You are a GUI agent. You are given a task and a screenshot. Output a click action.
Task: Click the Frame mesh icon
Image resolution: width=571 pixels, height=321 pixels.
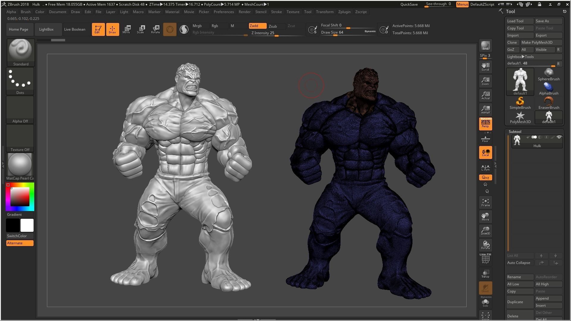(x=485, y=202)
